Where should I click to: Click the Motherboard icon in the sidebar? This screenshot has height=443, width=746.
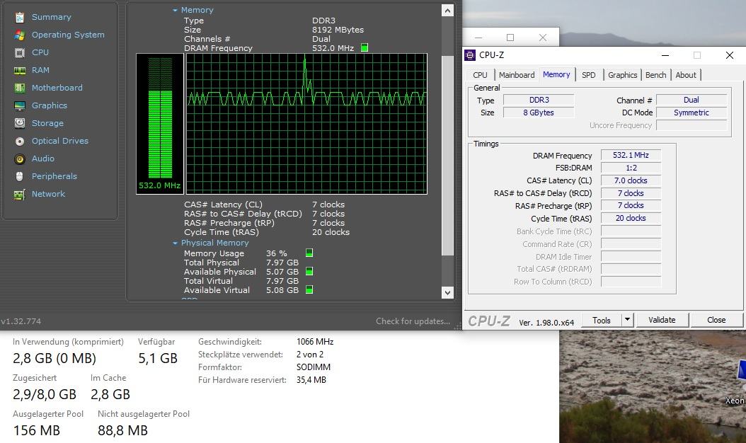point(20,88)
